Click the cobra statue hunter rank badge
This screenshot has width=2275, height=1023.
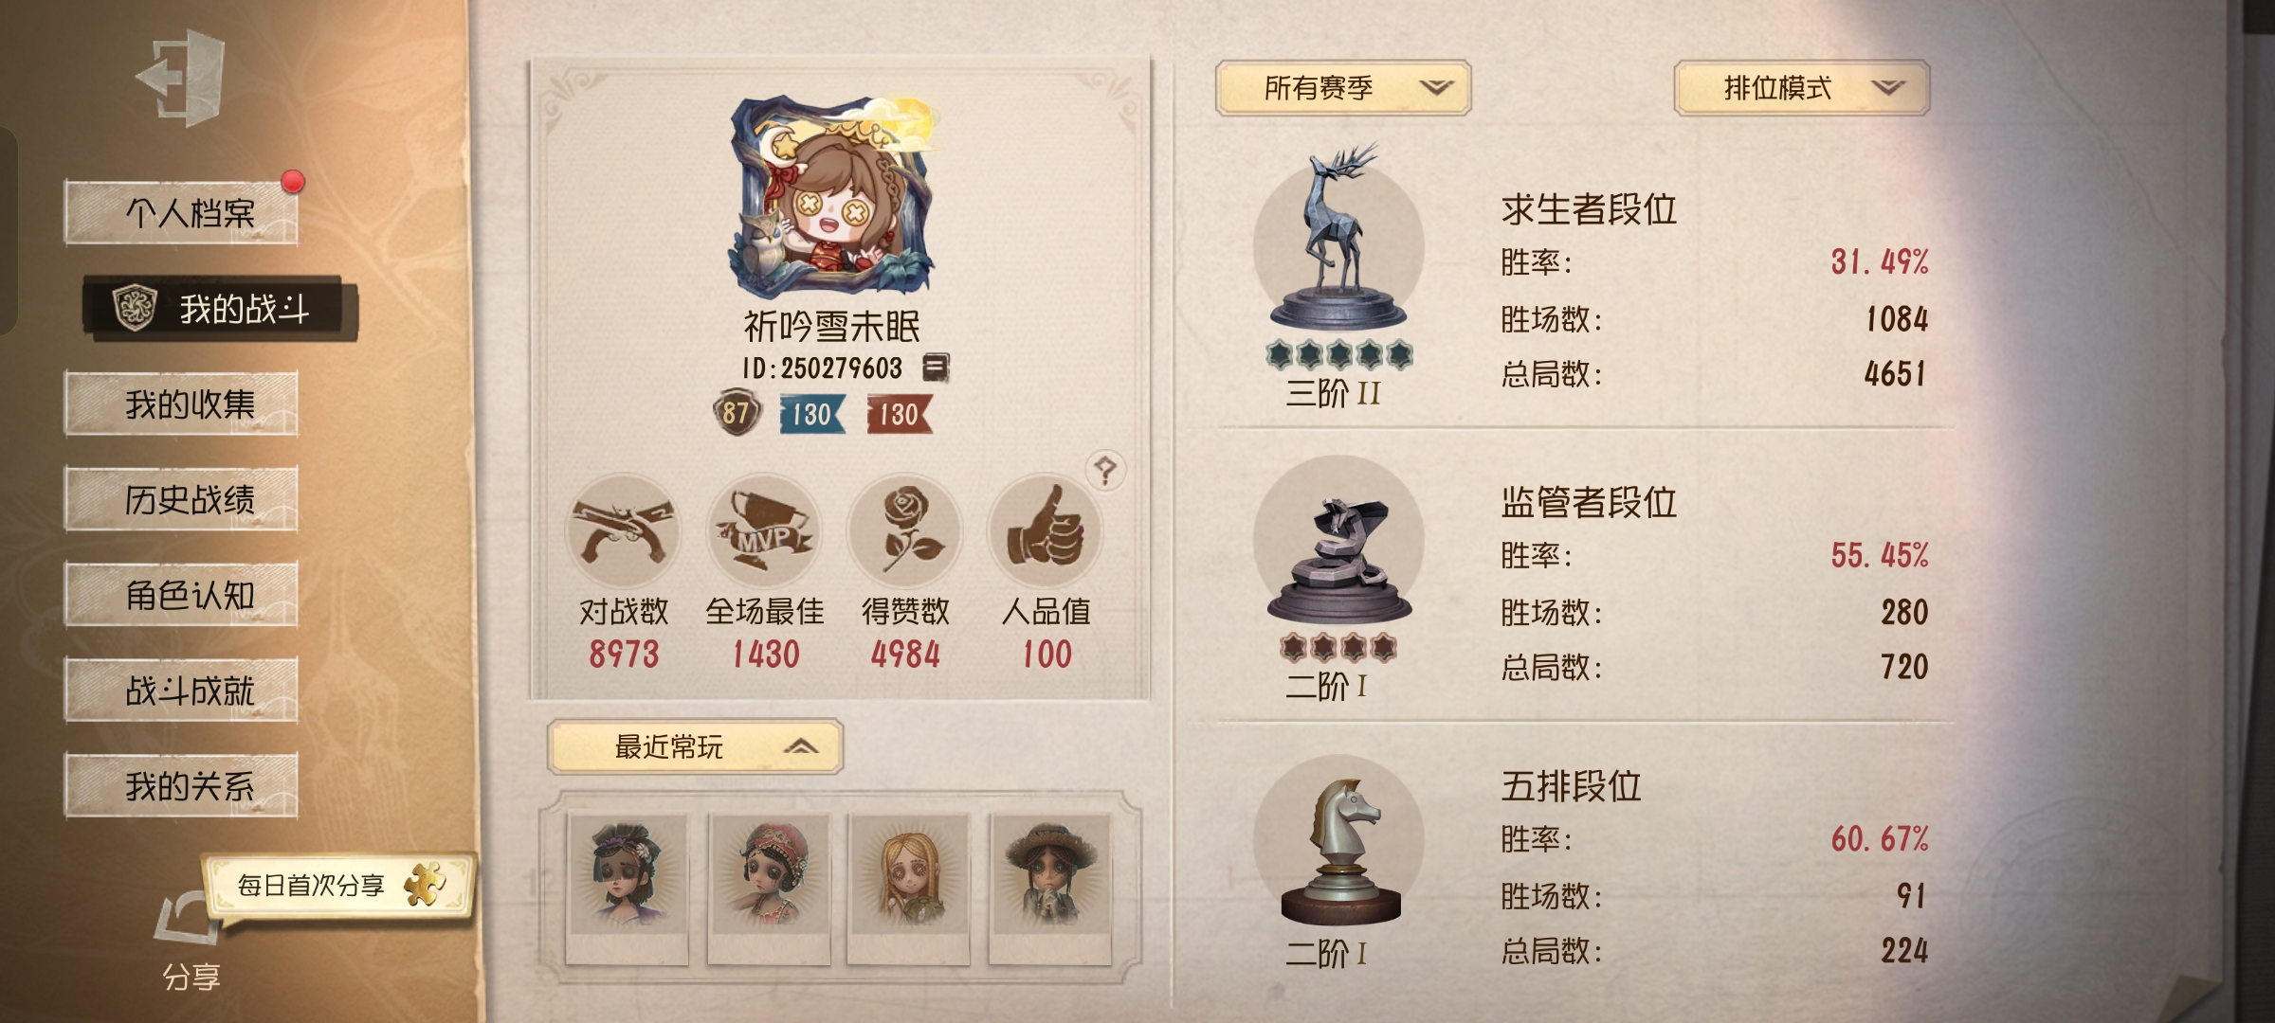click(x=1338, y=545)
